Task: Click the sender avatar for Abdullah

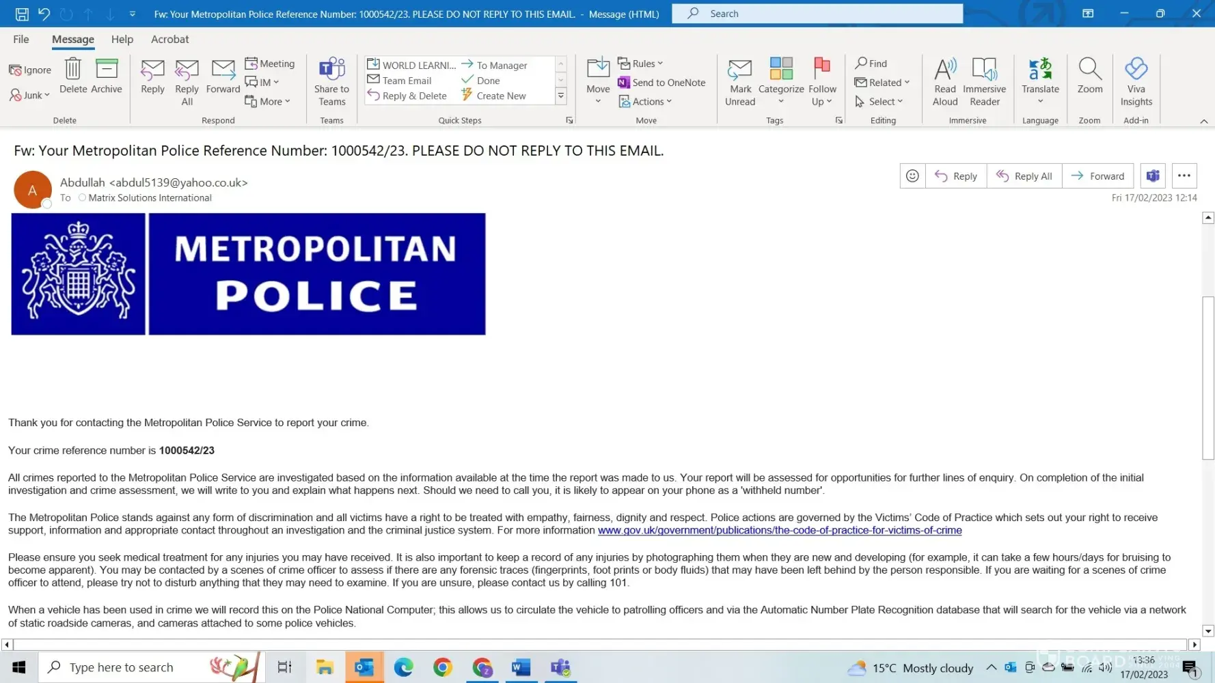Action: 32,190
